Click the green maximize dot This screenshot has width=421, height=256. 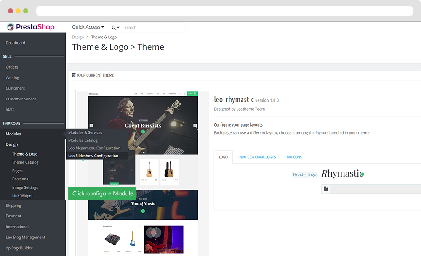pos(26,11)
